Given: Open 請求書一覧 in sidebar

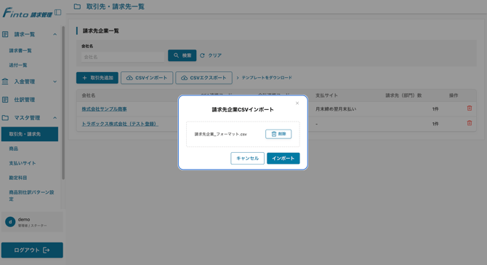Looking at the screenshot, I should tap(20, 50).
